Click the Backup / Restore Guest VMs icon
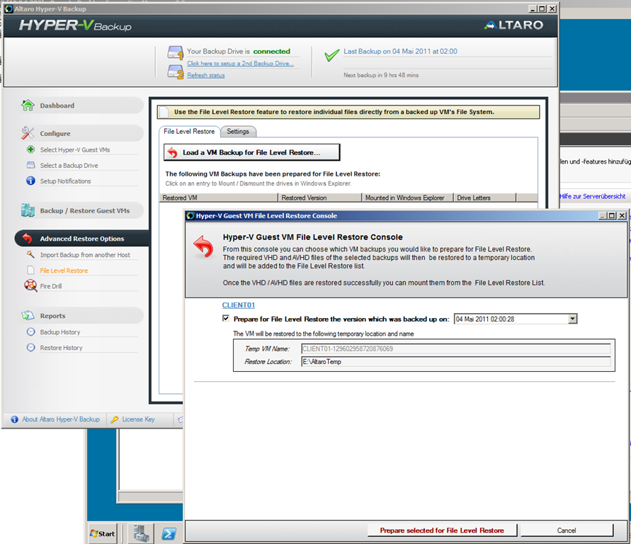Image resolution: width=631 pixels, height=544 pixels. pyautogui.click(x=28, y=210)
